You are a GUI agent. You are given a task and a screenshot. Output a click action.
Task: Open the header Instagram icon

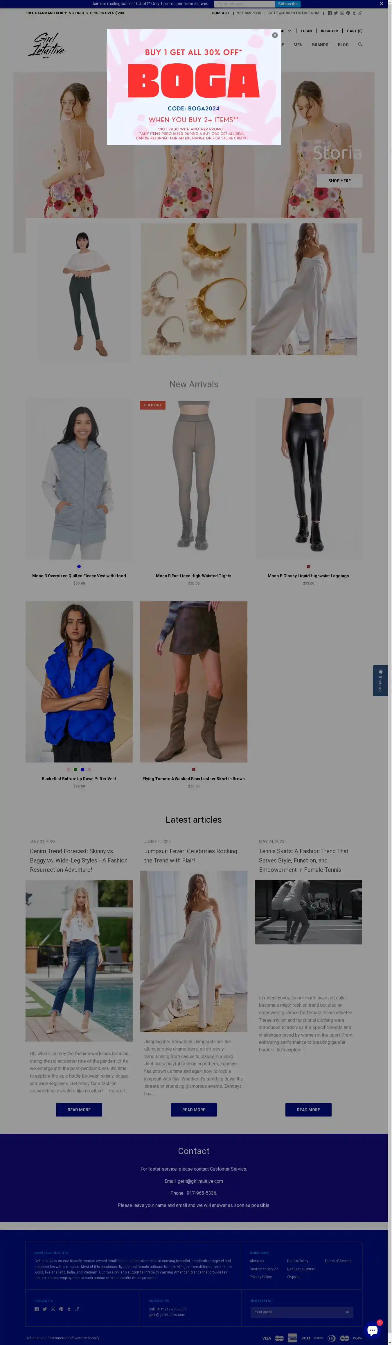click(342, 13)
